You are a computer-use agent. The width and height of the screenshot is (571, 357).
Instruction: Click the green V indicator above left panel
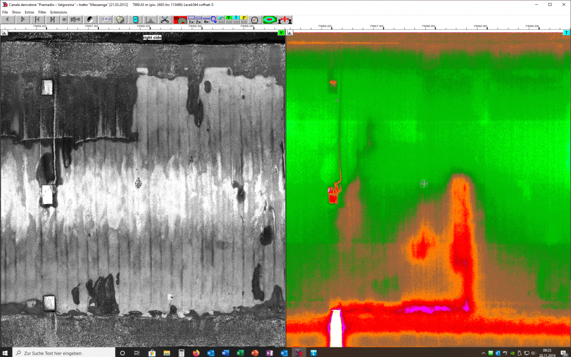(281, 33)
